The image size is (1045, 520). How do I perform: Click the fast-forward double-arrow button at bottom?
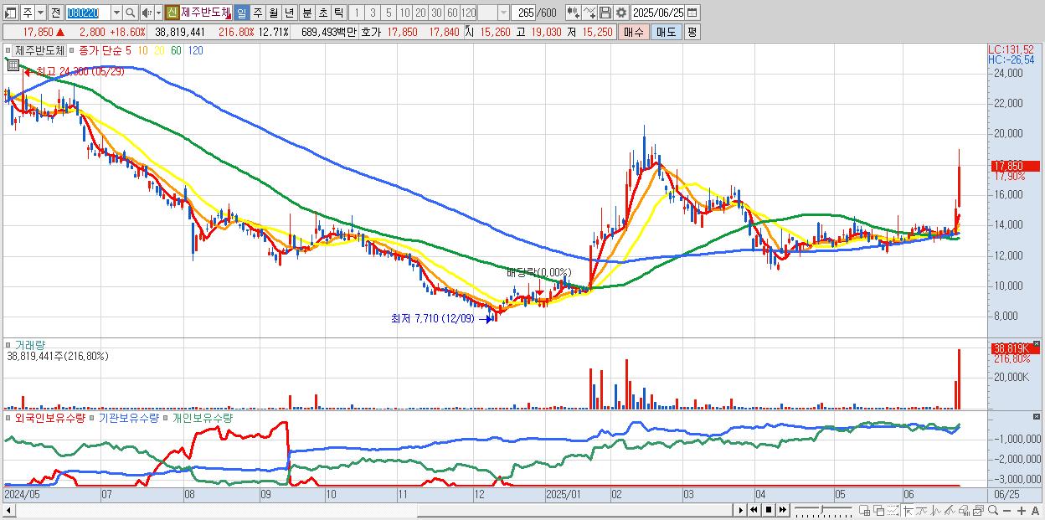(782, 510)
